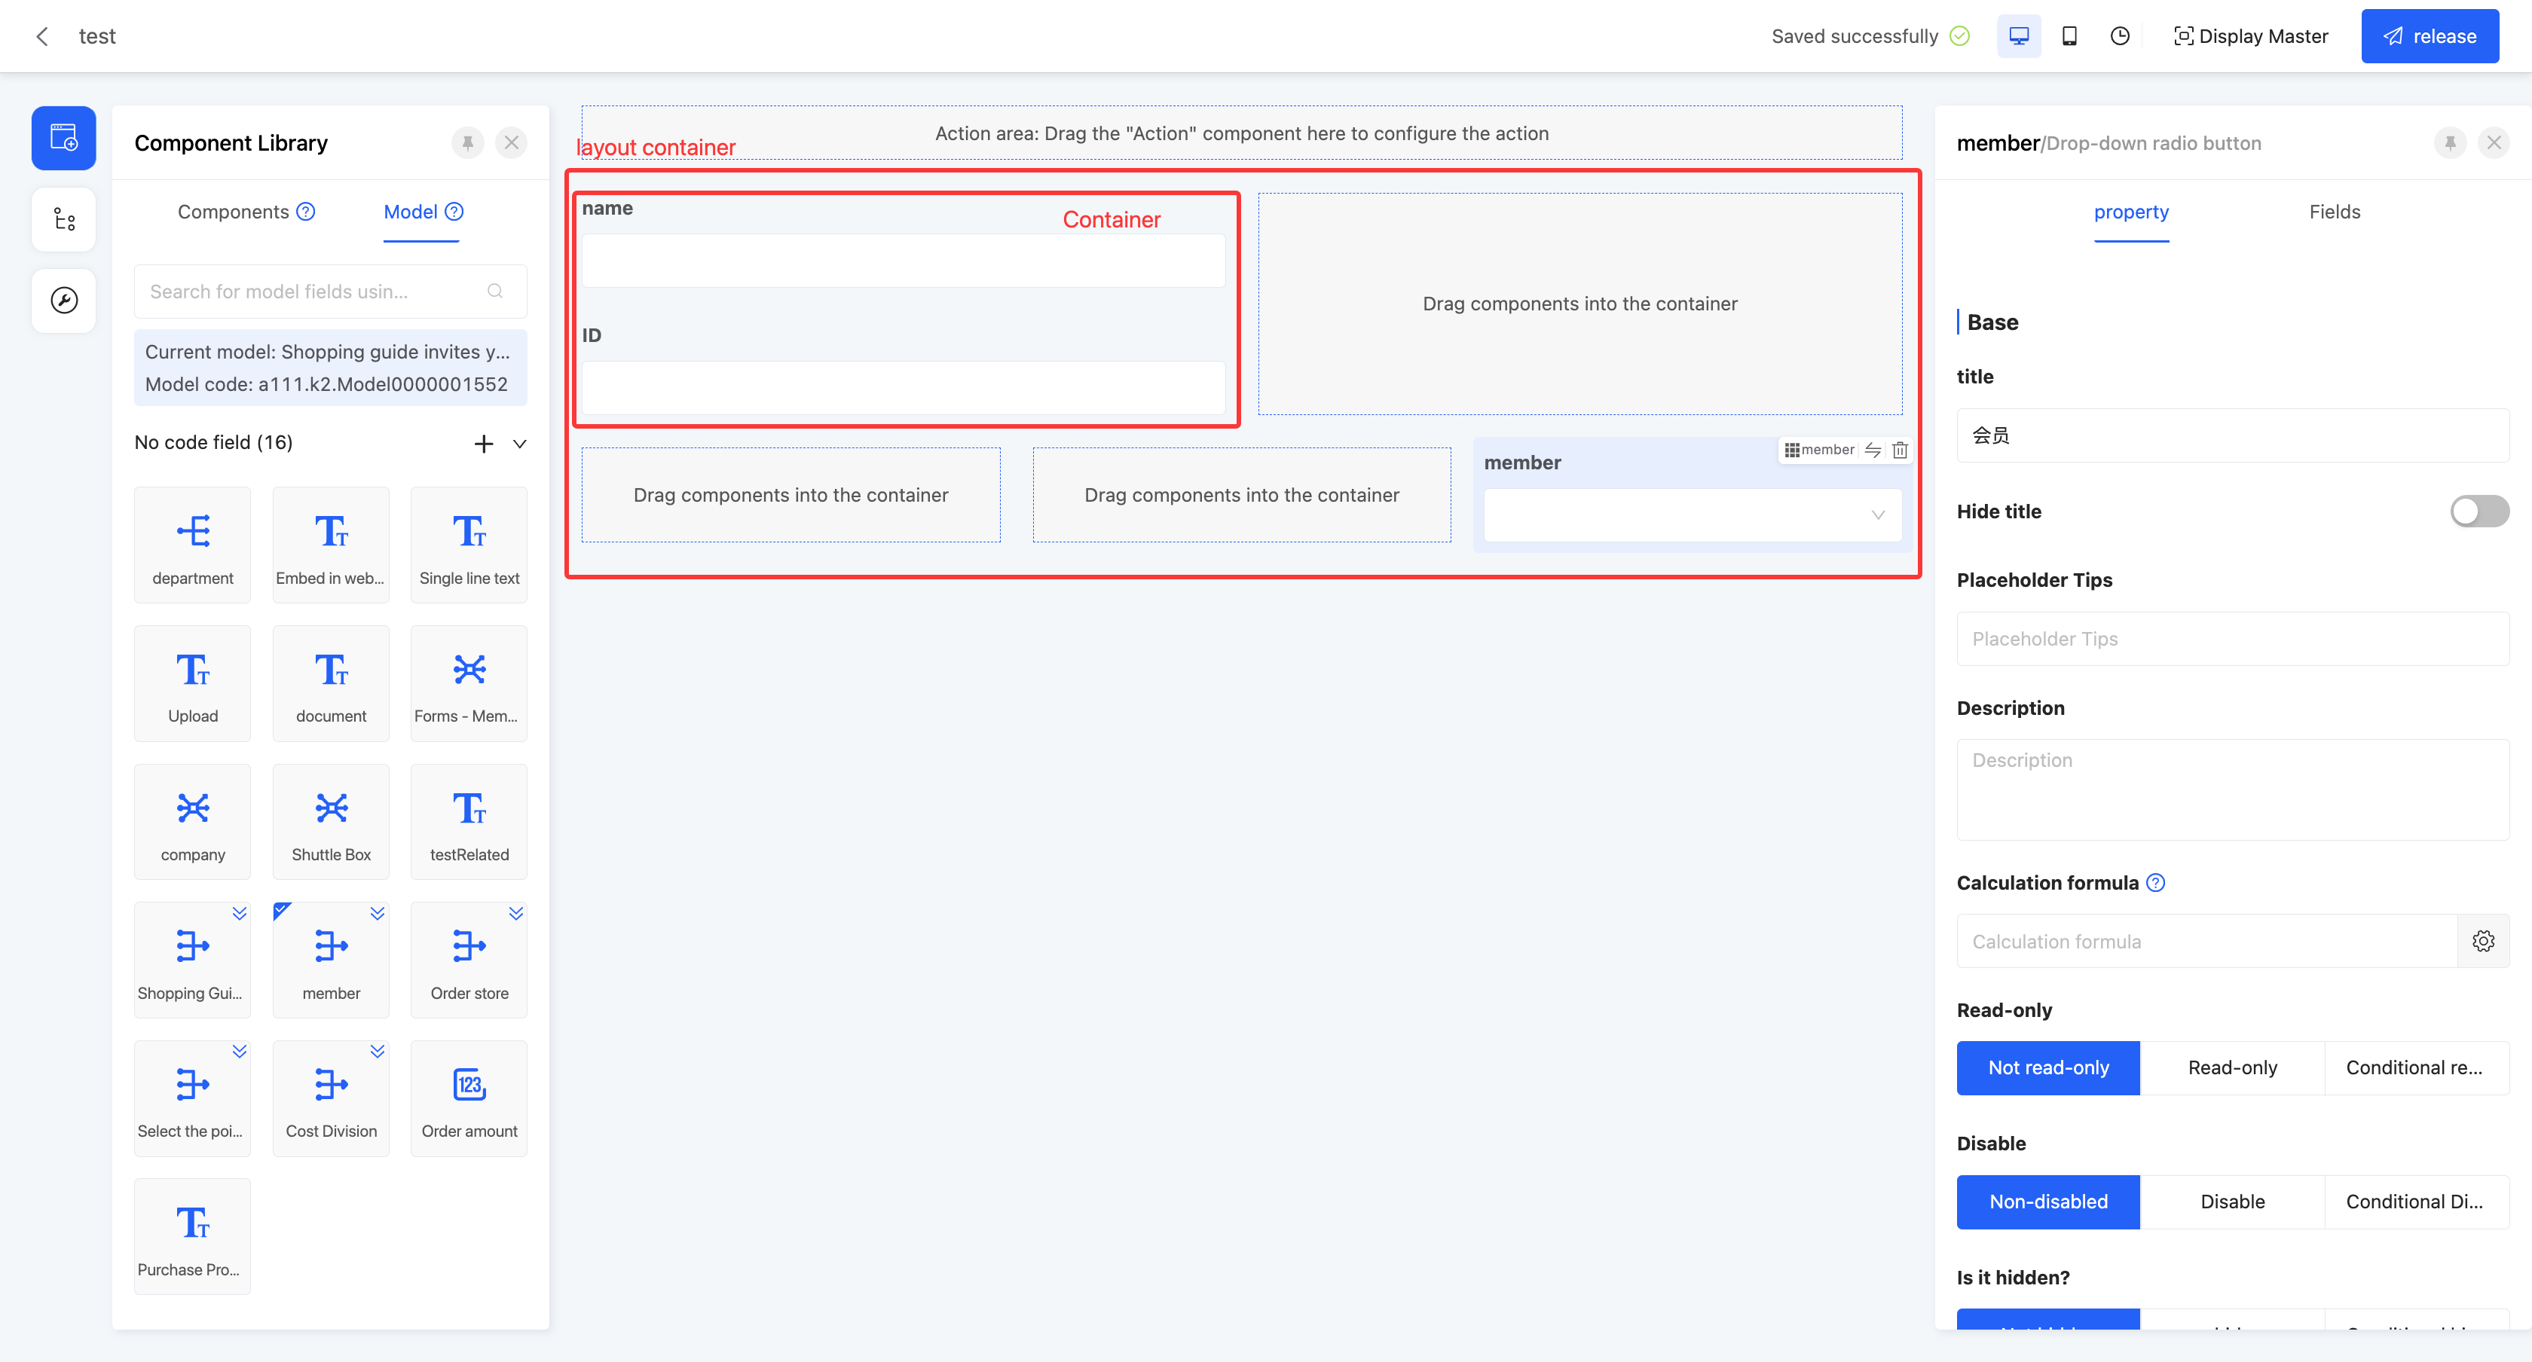Click the back arrow next to test
2532x1362 pixels.
point(42,36)
